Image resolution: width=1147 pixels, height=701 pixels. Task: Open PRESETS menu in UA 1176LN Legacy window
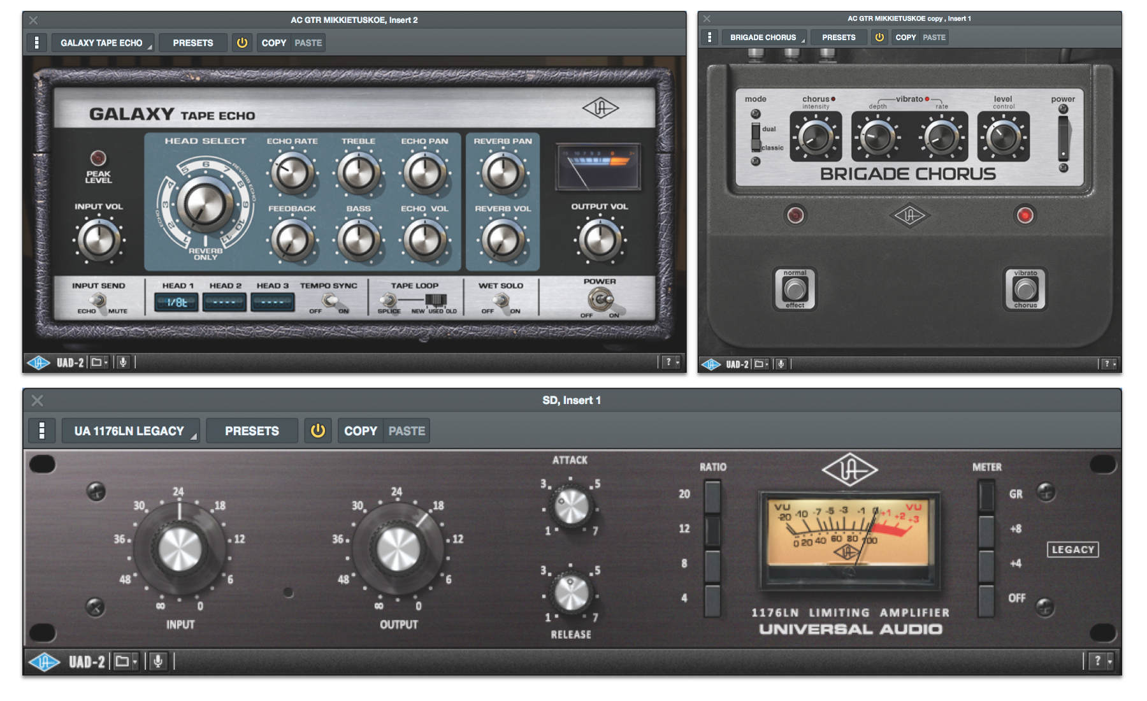[252, 431]
